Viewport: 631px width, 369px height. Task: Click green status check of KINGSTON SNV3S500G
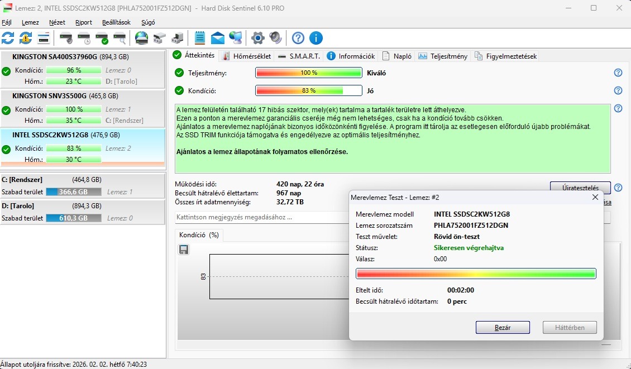[6, 111]
